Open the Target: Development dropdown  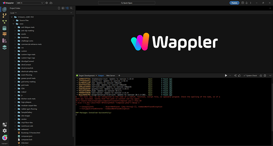pos(87,75)
